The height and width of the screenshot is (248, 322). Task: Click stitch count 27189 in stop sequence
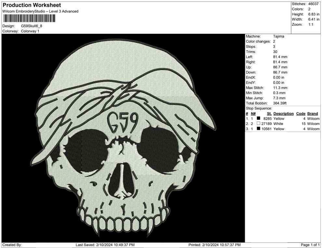pos(266,124)
